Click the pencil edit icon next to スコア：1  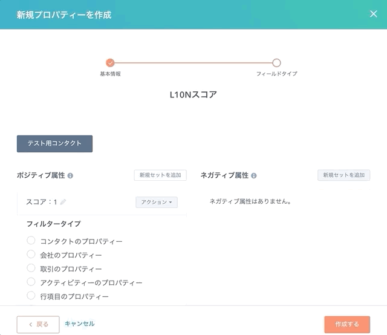pos(63,202)
